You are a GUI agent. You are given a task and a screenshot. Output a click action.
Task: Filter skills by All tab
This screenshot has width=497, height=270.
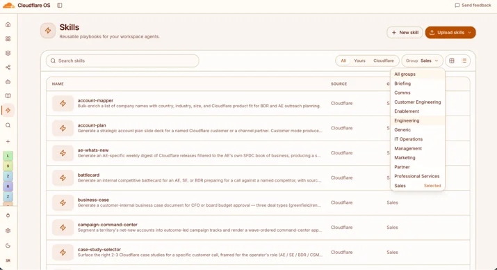343,61
